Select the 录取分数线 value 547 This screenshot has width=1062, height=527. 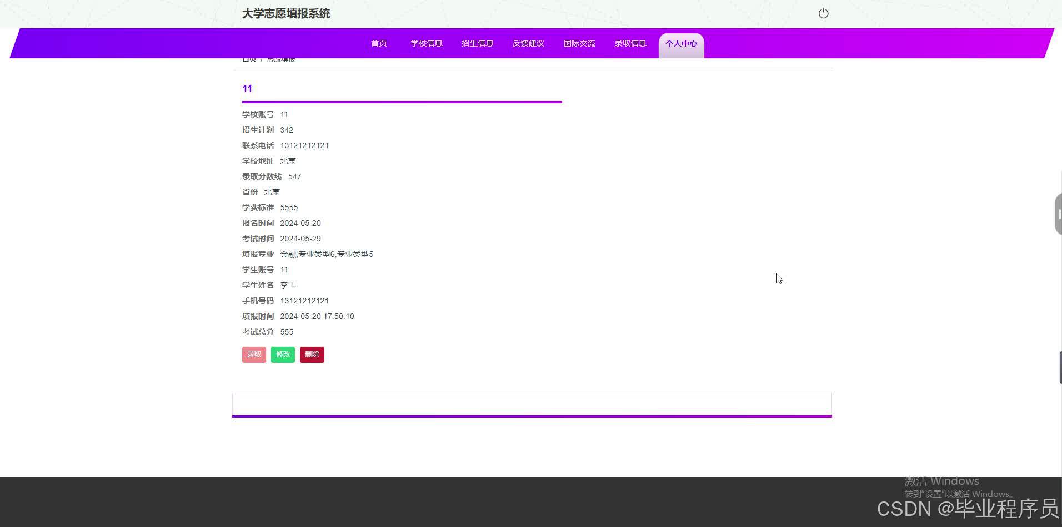pos(295,176)
